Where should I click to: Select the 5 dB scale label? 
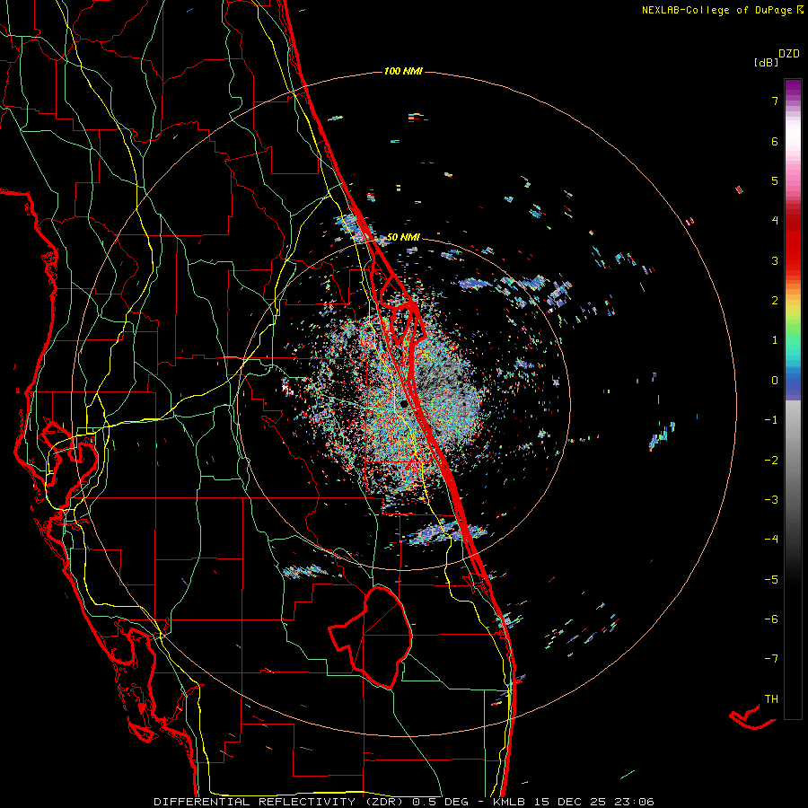[775, 180]
